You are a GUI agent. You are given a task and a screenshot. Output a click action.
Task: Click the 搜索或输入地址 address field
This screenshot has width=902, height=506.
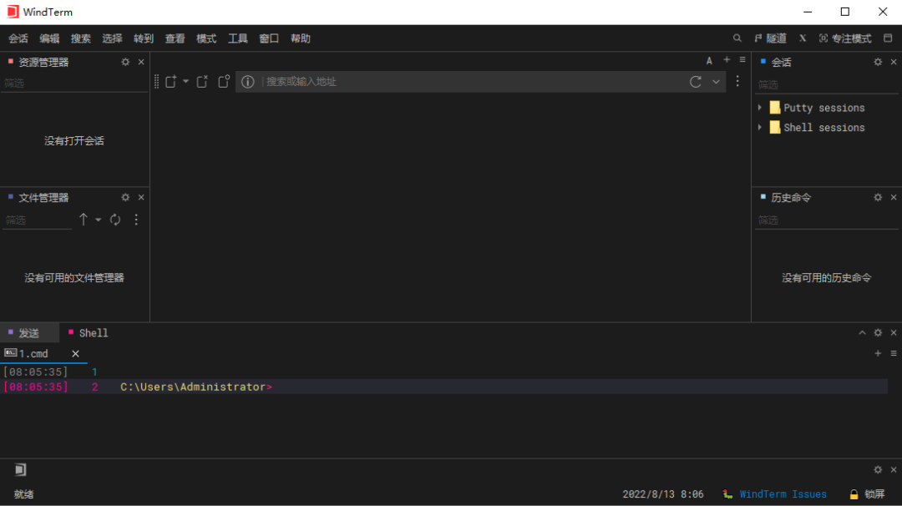pyautogui.click(x=468, y=82)
